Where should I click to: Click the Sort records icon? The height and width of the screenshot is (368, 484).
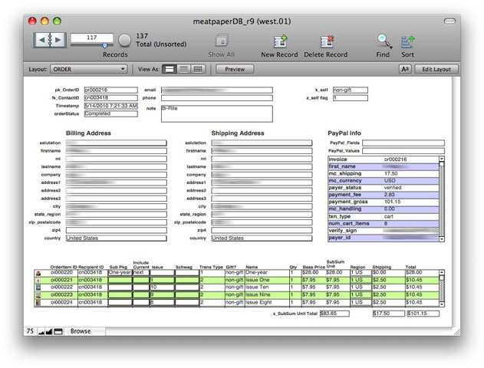point(408,41)
